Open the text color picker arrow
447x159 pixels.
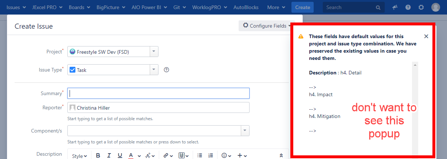(x=139, y=156)
